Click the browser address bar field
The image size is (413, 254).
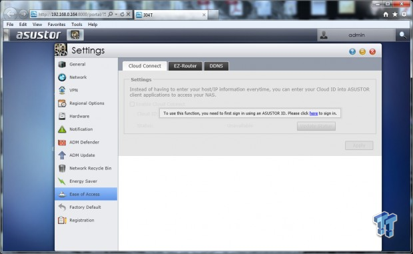[x=72, y=14]
